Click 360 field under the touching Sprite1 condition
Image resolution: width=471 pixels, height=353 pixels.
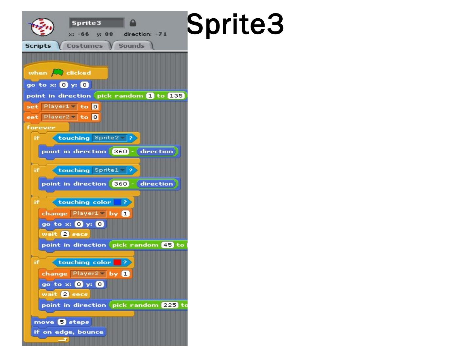pyautogui.click(x=120, y=184)
